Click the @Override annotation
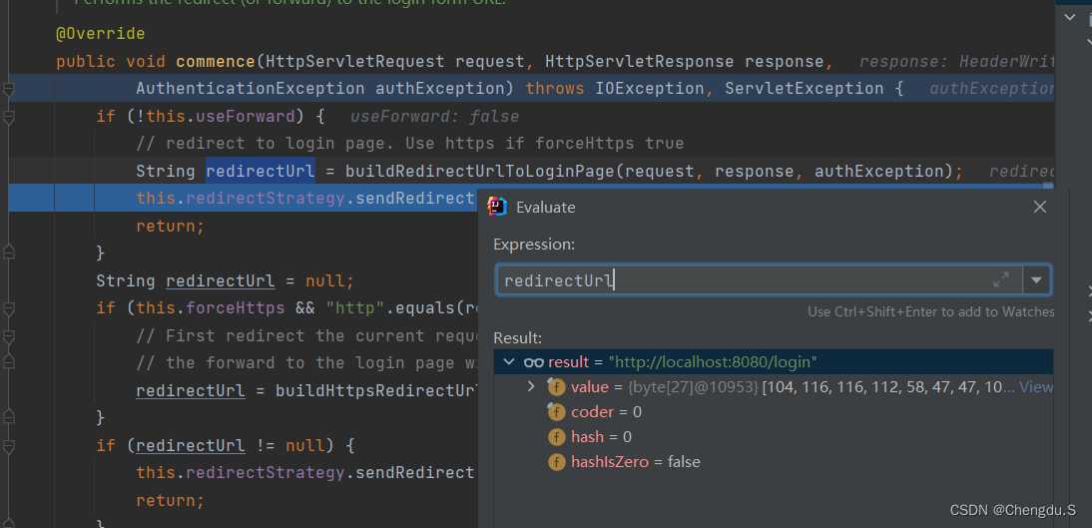Screen dimensions: 1092x528 [x=100, y=33]
